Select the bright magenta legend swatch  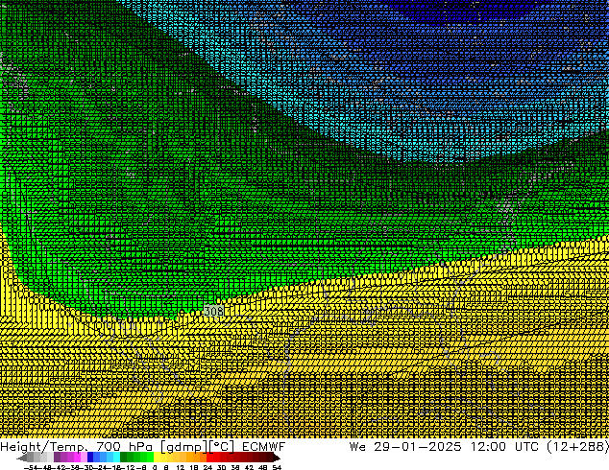(x=77, y=457)
